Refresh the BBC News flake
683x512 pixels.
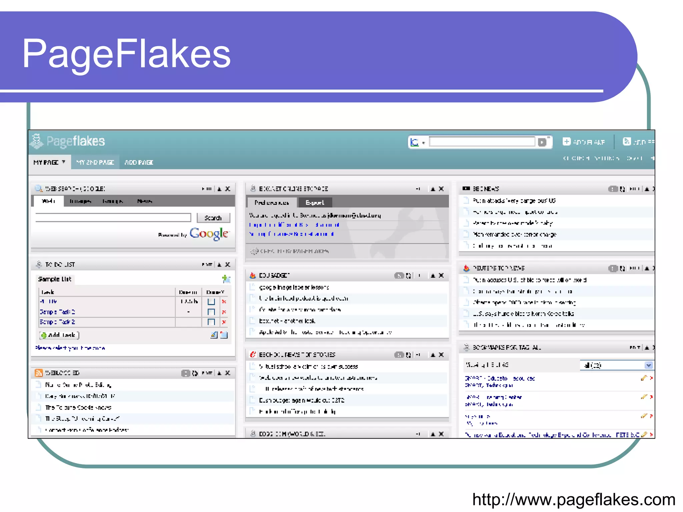tap(622, 189)
